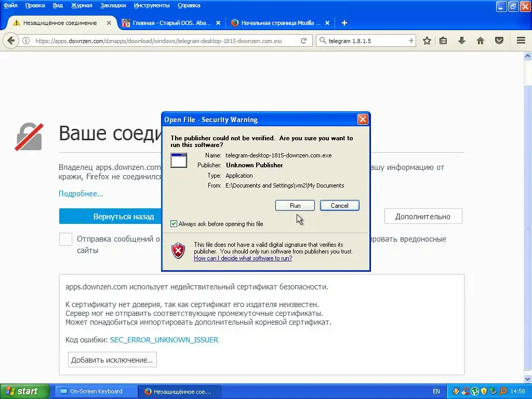Open 'How can I decide what software to run?' link
532x399 pixels.
(x=243, y=258)
